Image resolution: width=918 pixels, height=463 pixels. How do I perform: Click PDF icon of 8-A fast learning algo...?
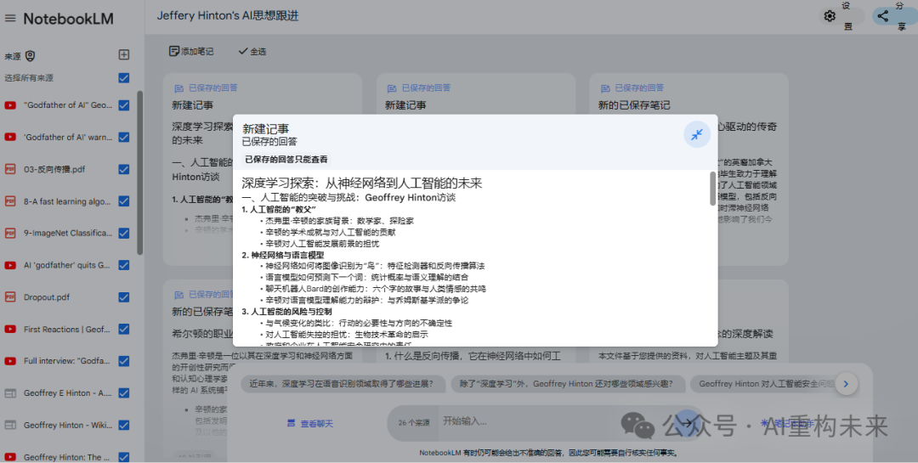pyautogui.click(x=10, y=200)
